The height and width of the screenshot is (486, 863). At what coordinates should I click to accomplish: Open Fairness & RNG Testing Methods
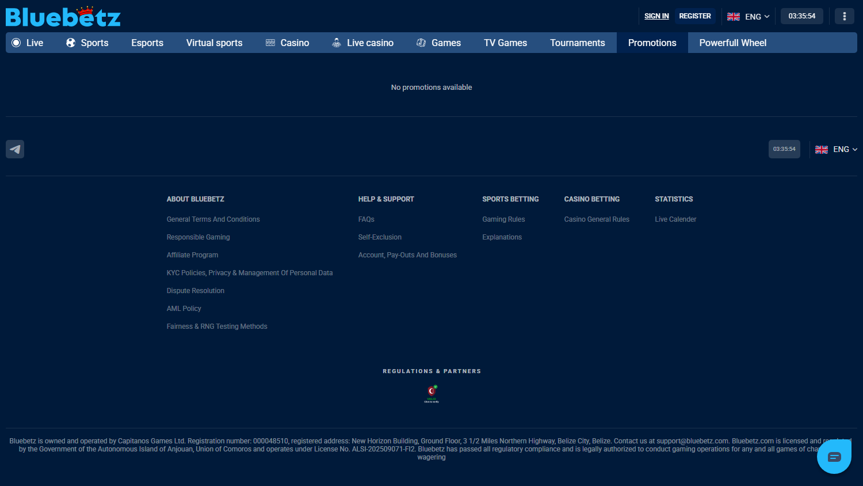[x=217, y=326]
